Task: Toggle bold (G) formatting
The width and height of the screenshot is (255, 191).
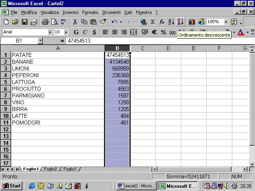Action: coord(76,32)
